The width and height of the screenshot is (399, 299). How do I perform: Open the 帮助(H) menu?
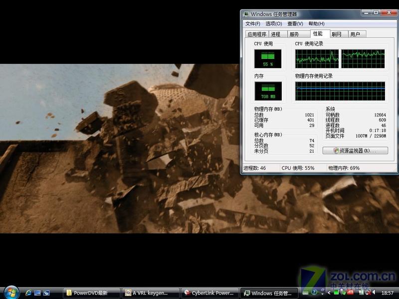317,23
